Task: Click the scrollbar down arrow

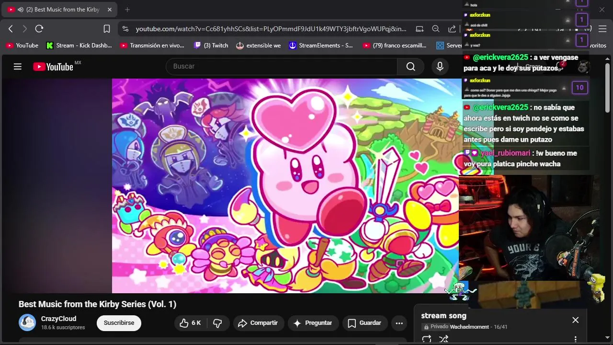Action: [x=607, y=337]
